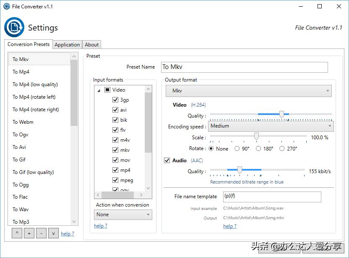
Task: Open the Encoding speed dropdown
Action: 271,126
